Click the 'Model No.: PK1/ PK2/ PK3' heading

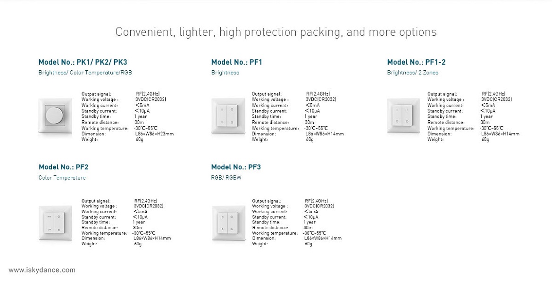point(83,62)
